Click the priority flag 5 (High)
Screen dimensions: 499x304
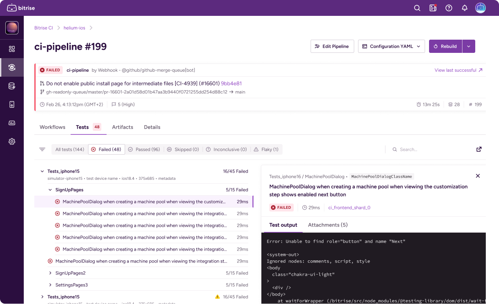123,104
